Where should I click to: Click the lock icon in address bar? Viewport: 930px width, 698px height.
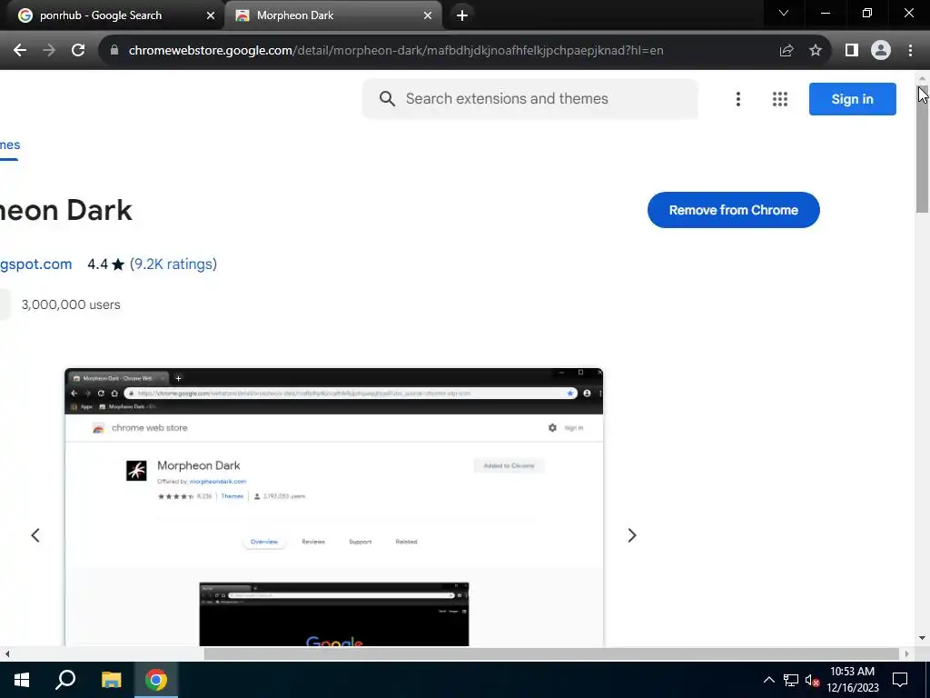click(x=114, y=51)
